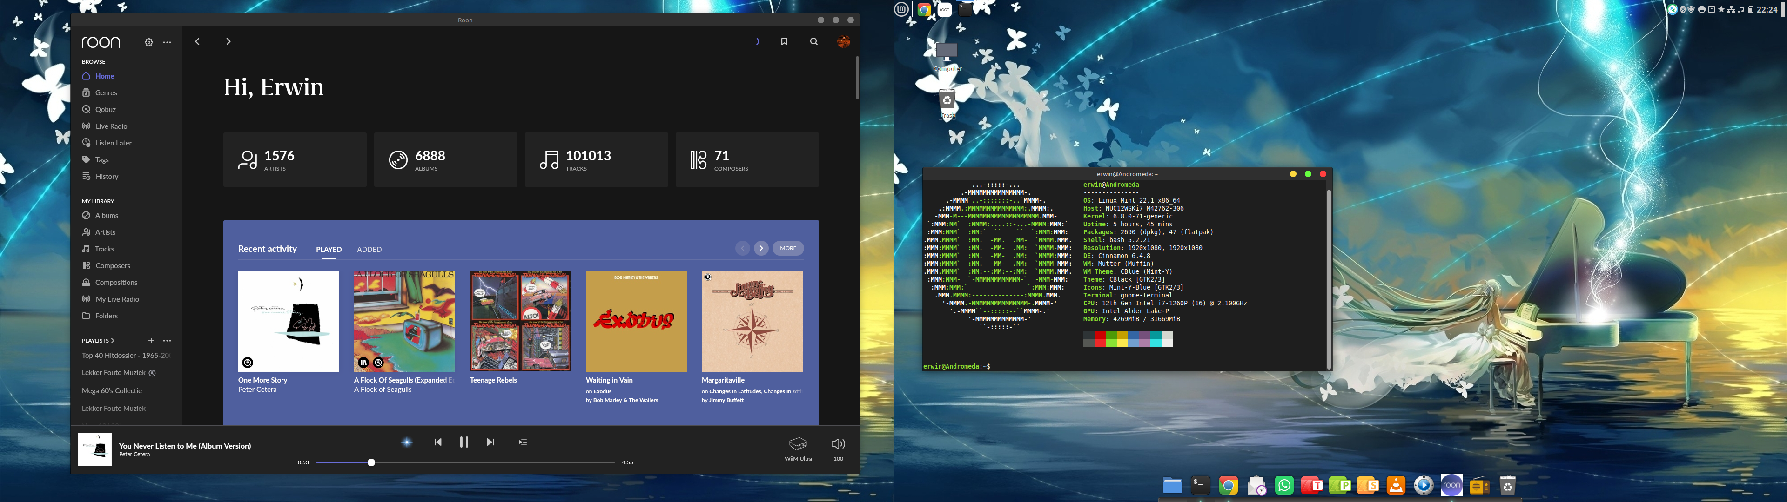
Task: Click the Roon Radio sparkle icon
Action: tap(407, 443)
